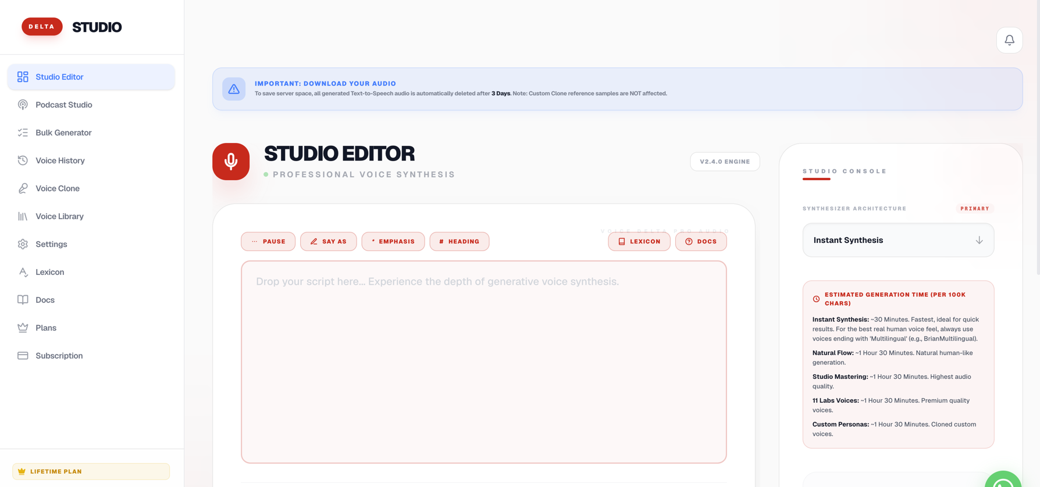The image size is (1040, 487).
Task: Open Docs from the sidebar
Action: coord(91,300)
